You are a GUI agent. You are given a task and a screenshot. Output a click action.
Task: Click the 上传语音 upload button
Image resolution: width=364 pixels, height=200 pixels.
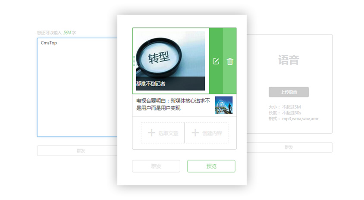pyautogui.click(x=289, y=92)
